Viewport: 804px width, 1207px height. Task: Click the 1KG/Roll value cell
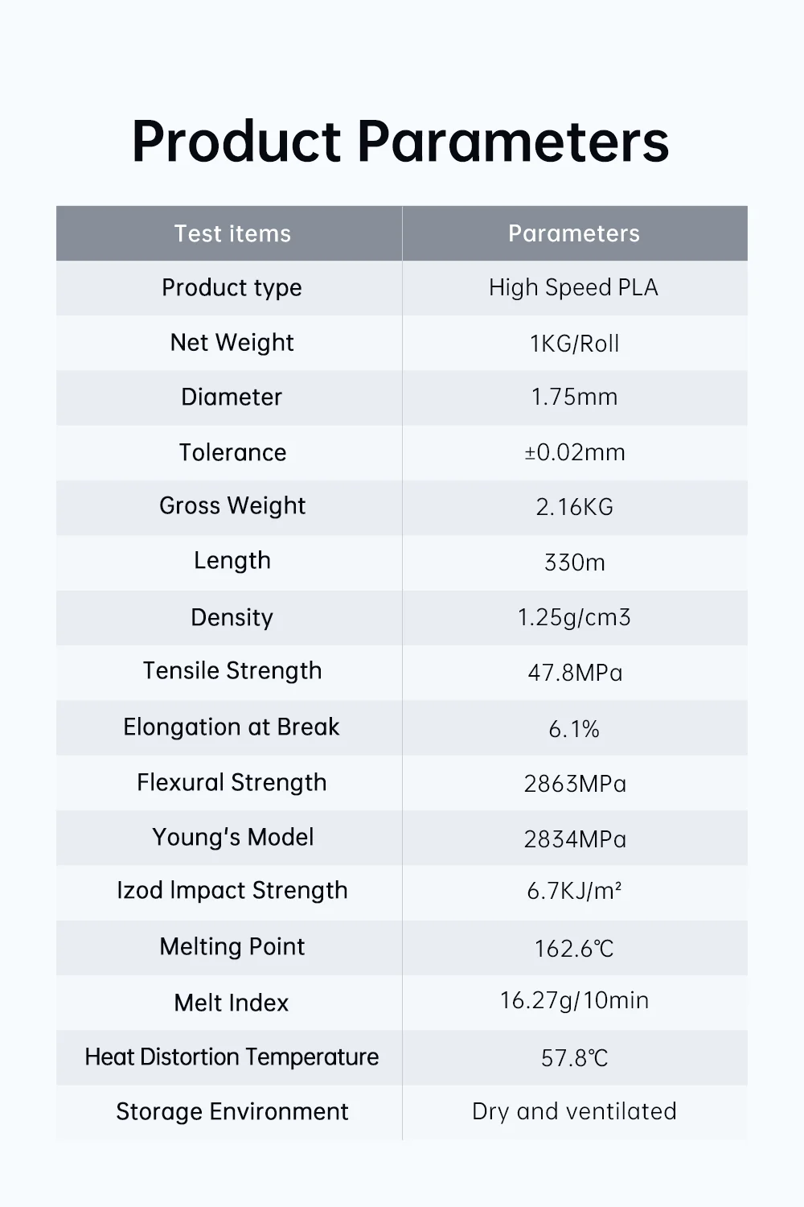click(x=574, y=344)
